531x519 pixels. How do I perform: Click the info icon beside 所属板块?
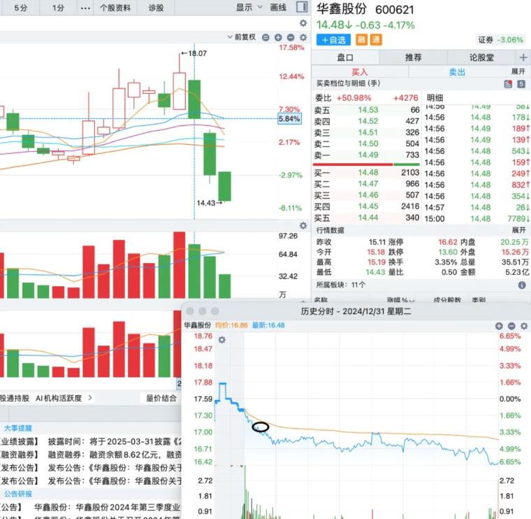tap(522, 285)
